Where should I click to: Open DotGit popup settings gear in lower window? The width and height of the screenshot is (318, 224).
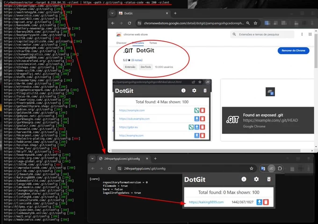(256, 179)
